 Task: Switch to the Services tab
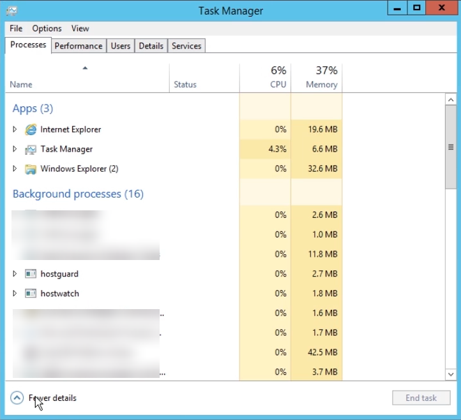click(186, 46)
